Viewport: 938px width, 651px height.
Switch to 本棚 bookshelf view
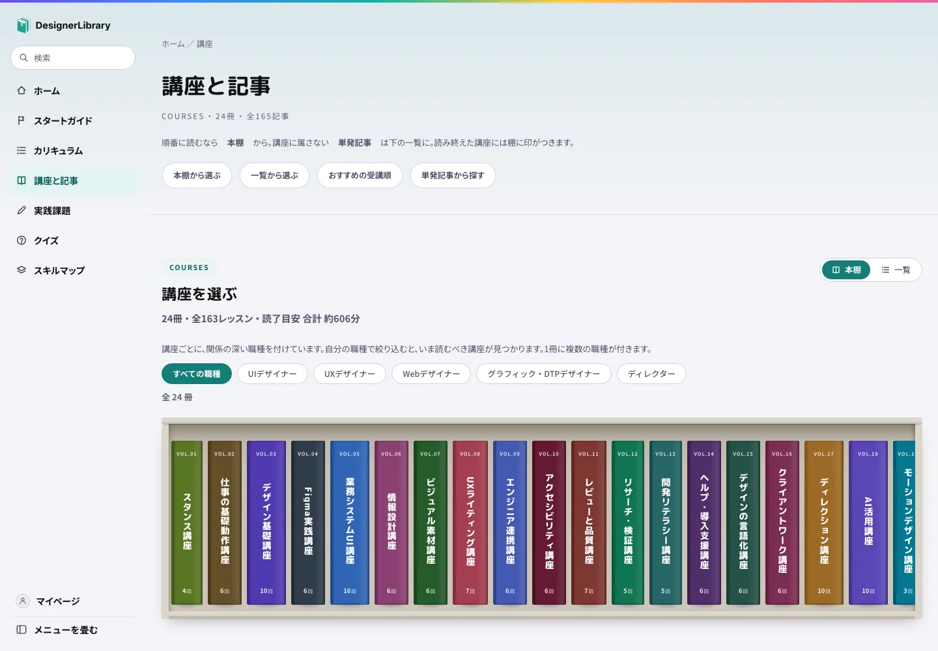pyautogui.click(x=846, y=270)
